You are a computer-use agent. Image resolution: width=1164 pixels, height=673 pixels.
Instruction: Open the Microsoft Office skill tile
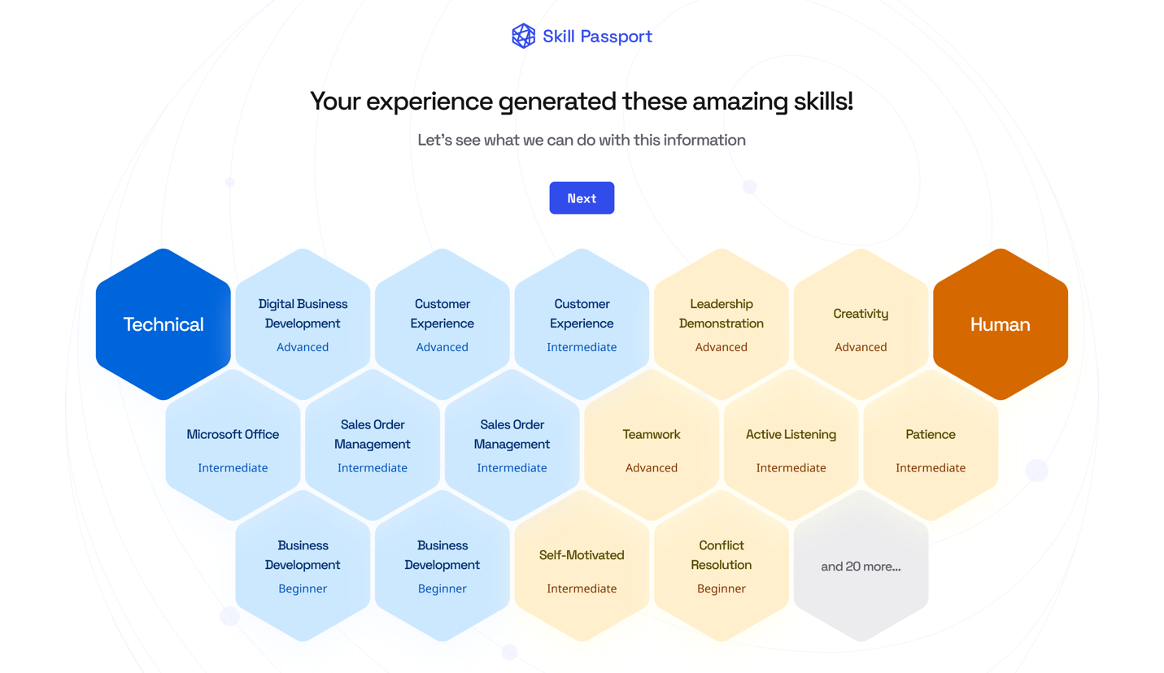point(233,445)
